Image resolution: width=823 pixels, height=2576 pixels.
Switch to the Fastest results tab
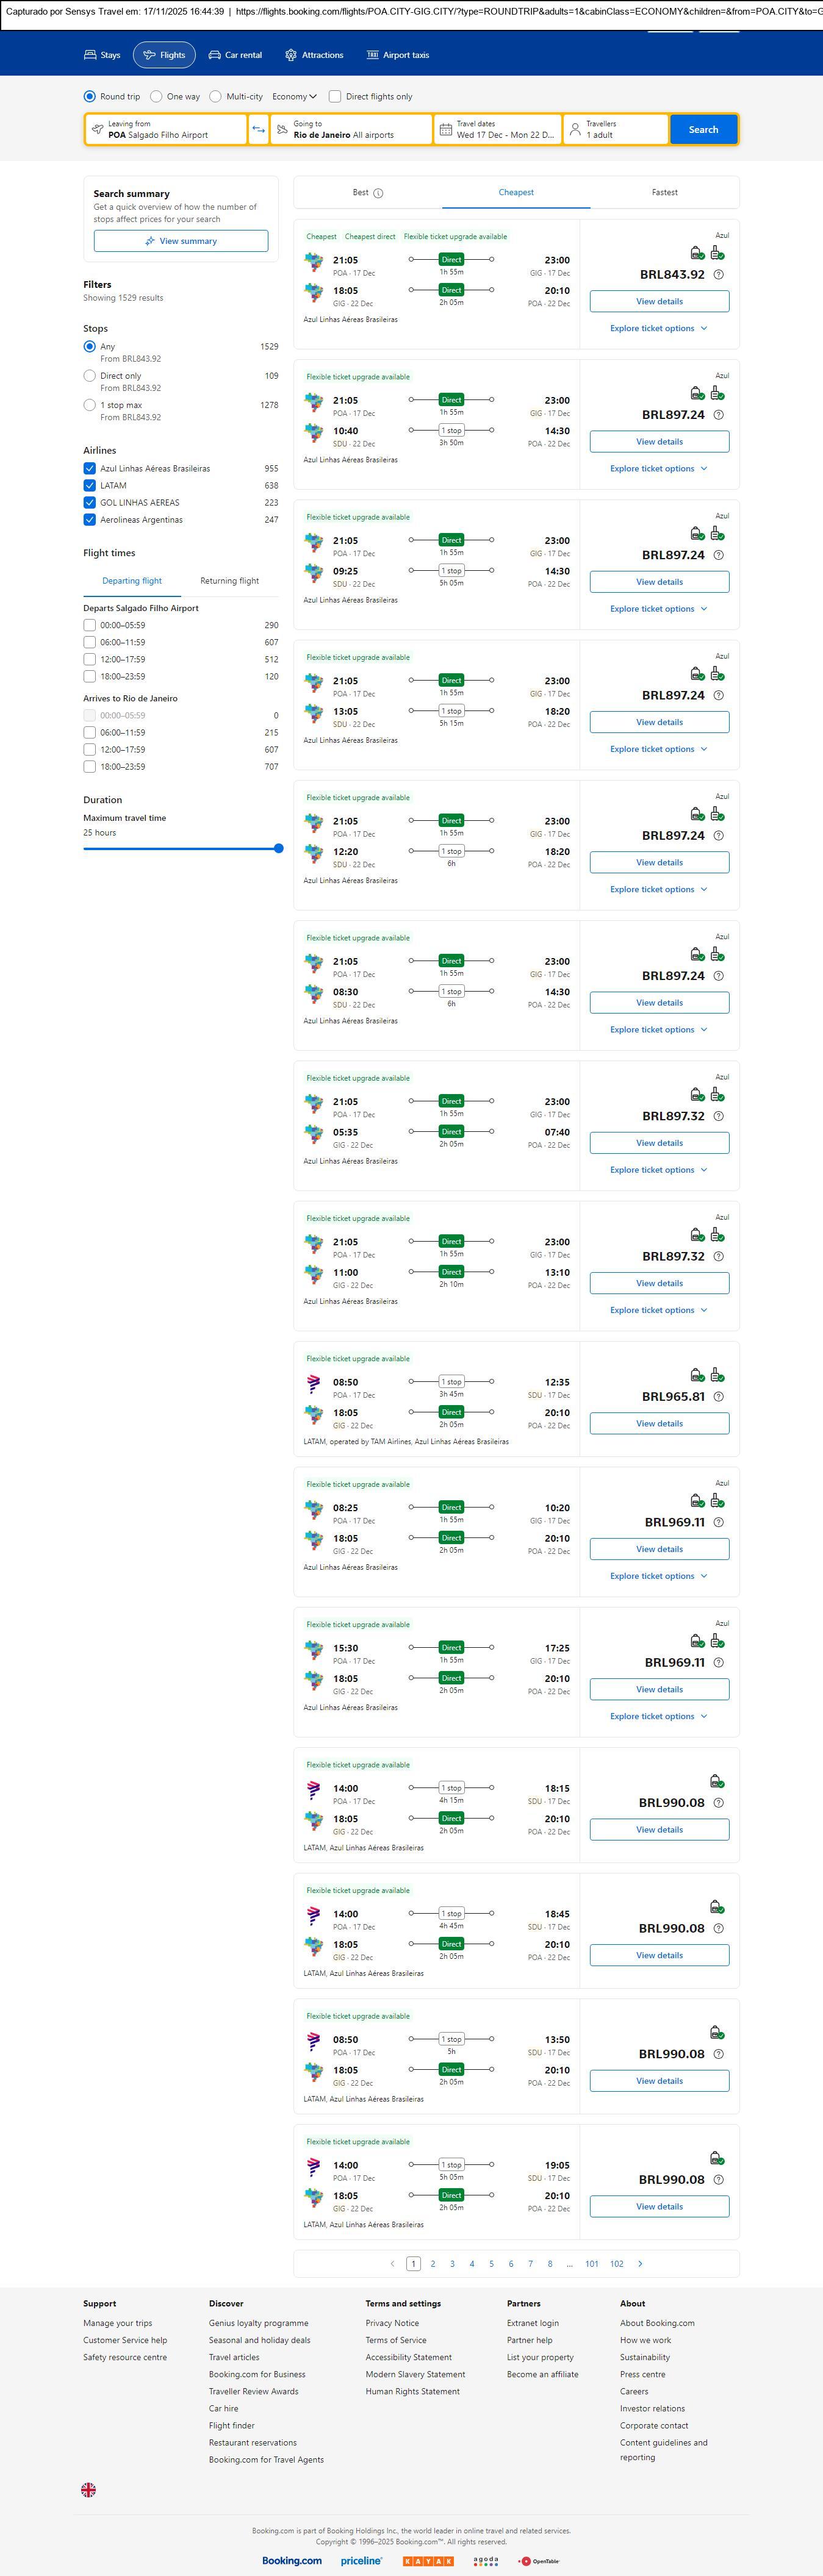[664, 192]
